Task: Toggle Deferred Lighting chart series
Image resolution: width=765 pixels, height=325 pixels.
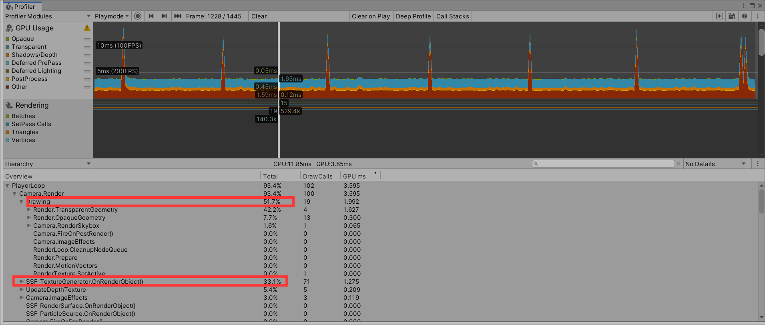Action: coord(8,71)
